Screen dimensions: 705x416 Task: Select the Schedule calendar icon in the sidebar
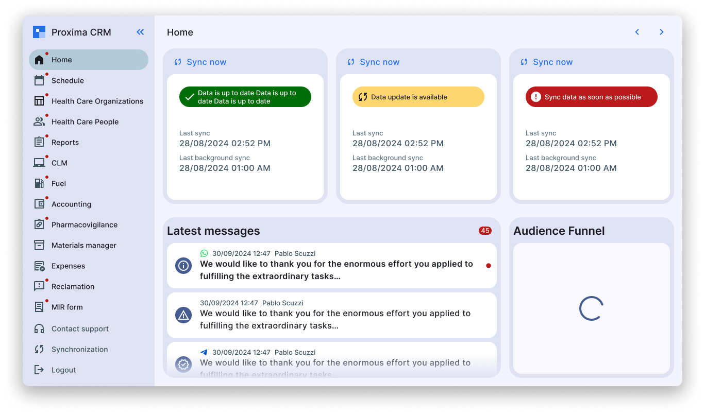click(40, 80)
